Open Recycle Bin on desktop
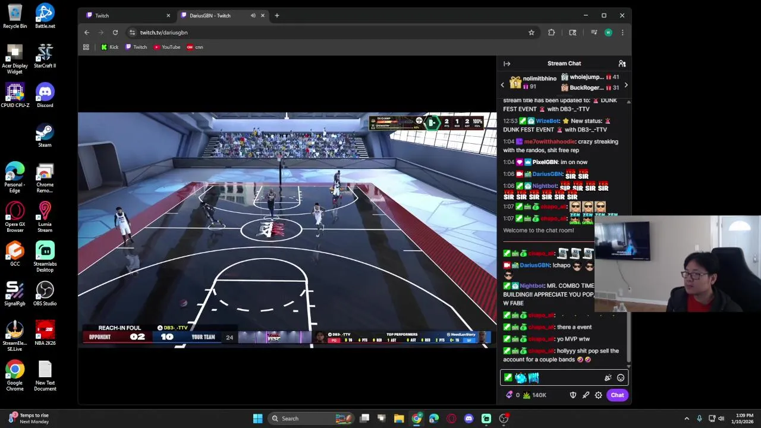The width and height of the screenshot is (761, 428). point(15,16)
